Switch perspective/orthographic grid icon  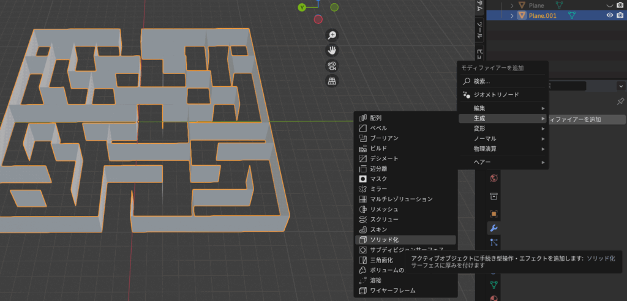coord(332,81)
